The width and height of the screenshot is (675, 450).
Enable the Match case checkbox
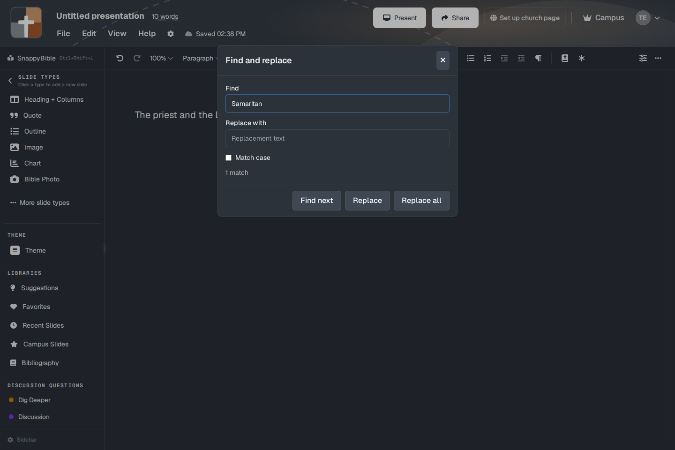coord(229,158)
